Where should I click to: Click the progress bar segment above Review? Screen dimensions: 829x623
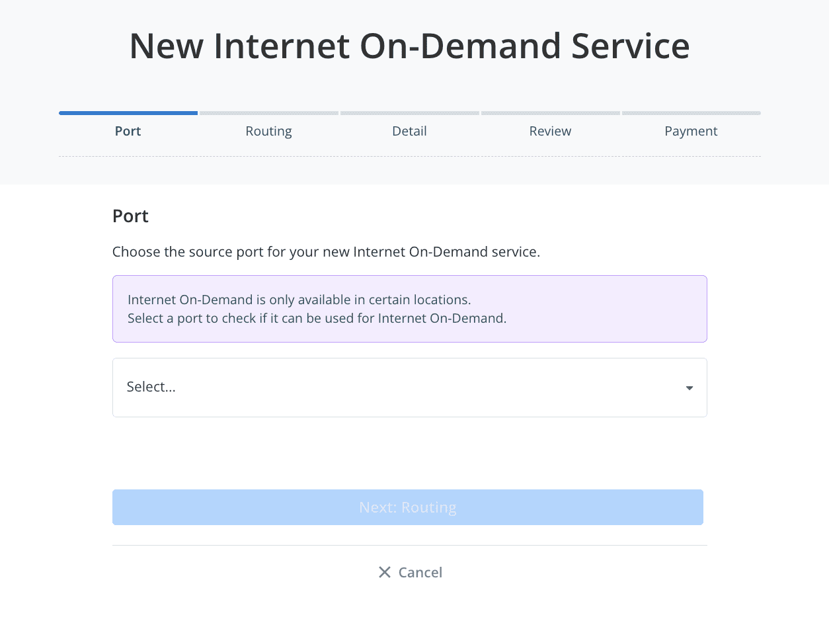[x=551, y=113]
